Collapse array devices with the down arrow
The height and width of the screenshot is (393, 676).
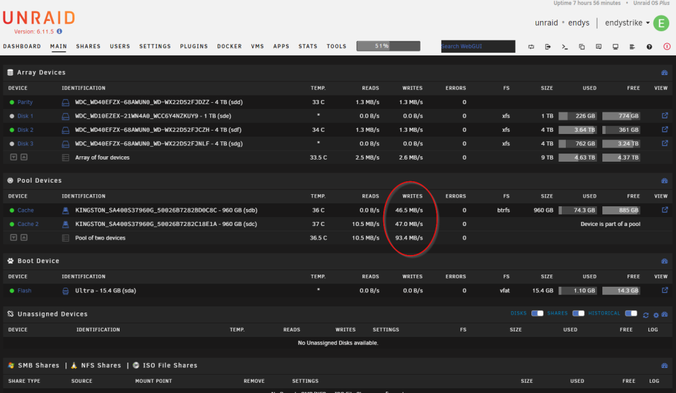[x=14, y=157]
